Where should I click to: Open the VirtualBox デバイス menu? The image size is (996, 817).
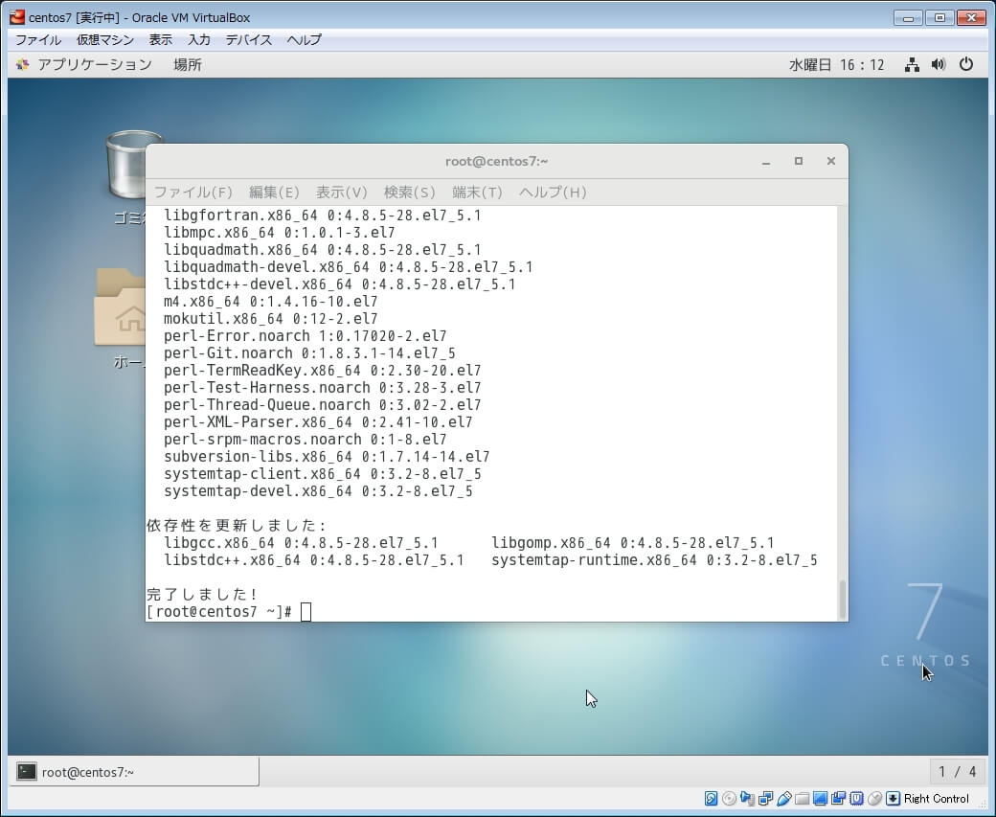[249, 39]
